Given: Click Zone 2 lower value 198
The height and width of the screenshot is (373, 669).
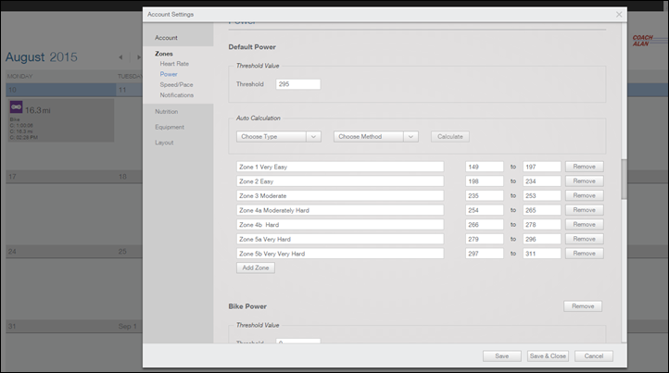Looking at the screenshot, I should (485, 181).
